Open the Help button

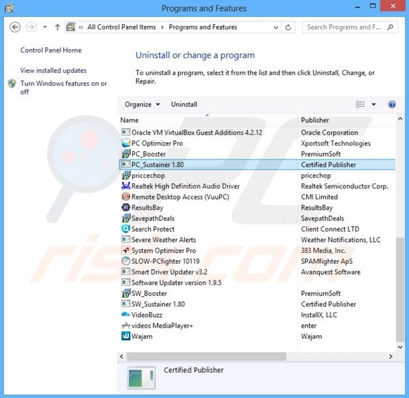tap(392, 104)
